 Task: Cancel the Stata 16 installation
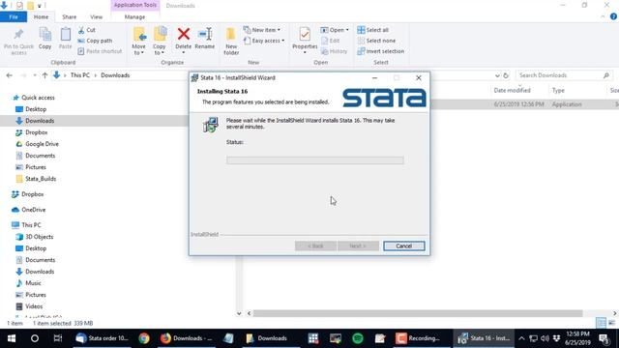[x=404, y=246]
